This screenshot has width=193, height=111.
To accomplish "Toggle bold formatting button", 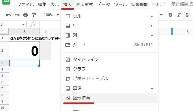I will coord(171,15).
